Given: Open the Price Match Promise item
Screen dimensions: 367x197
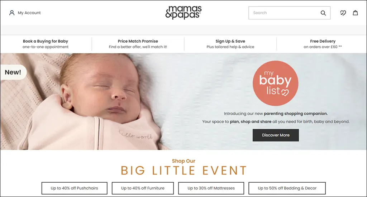Looking at the screenshot, I should [x=138, y=44].
